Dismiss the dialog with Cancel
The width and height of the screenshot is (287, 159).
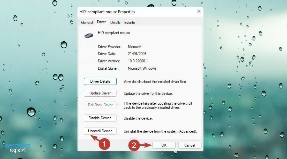click(x=190, y=145)
